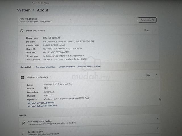
Task: Click the Remote desktop icon
Action: (x=23, y=133)
